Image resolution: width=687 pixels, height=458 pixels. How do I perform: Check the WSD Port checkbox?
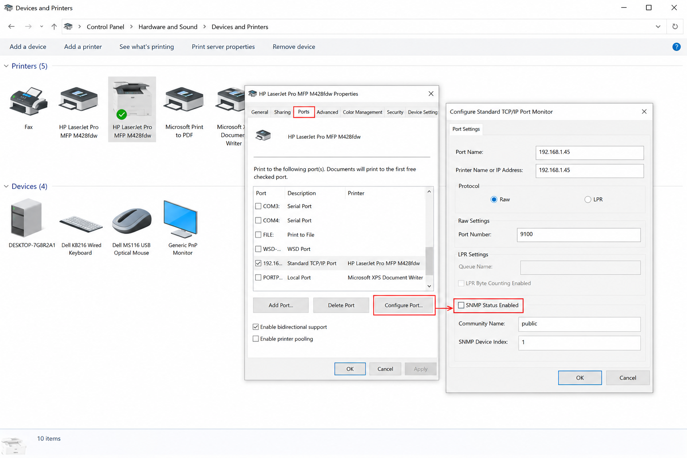(x=258, y=249)
